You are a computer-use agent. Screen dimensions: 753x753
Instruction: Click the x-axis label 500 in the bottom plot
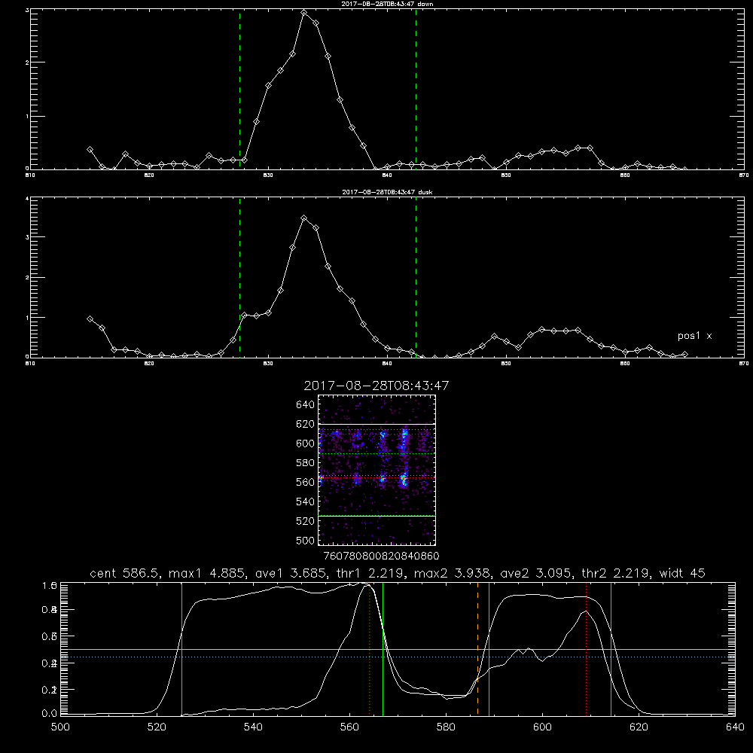[x=60, y=727]
